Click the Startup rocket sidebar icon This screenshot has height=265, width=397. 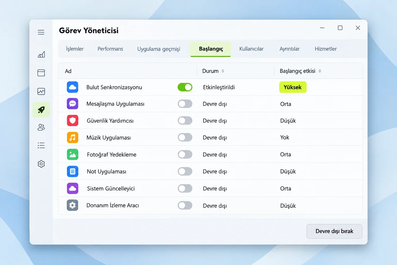(41, 110)
